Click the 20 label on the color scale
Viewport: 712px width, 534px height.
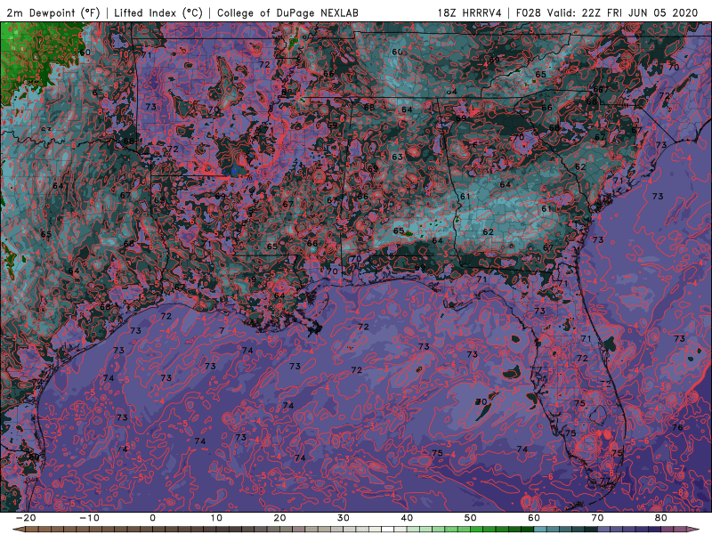click(279, 518)
